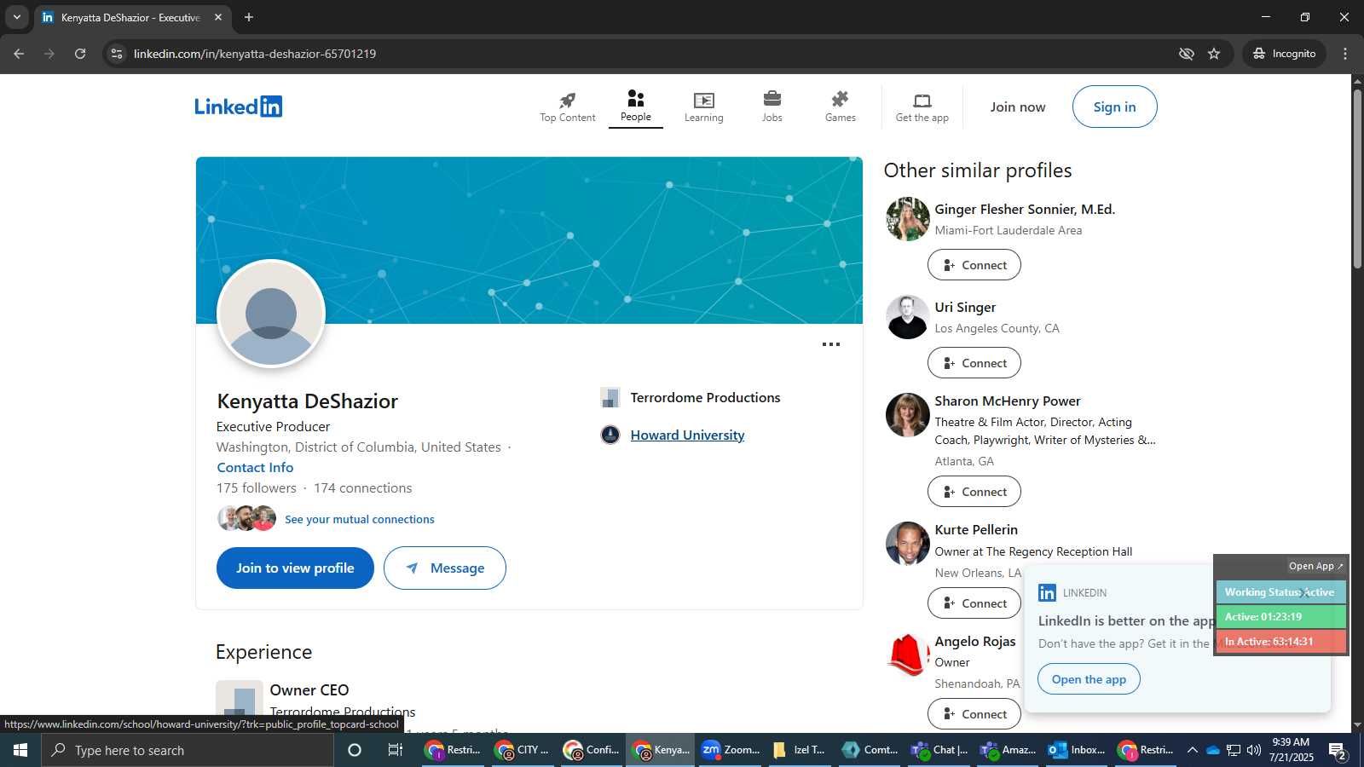Click Get the app nav item
Image resolution: width=1364 pixels, height=767 pixels.
tap(922, 107)
